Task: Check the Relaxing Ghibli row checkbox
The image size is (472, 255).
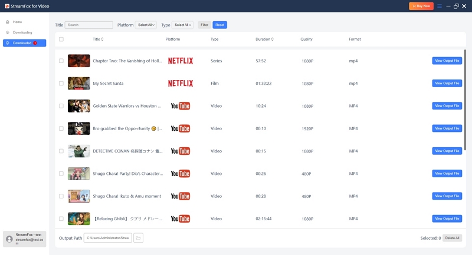Action: click(61, 218)
